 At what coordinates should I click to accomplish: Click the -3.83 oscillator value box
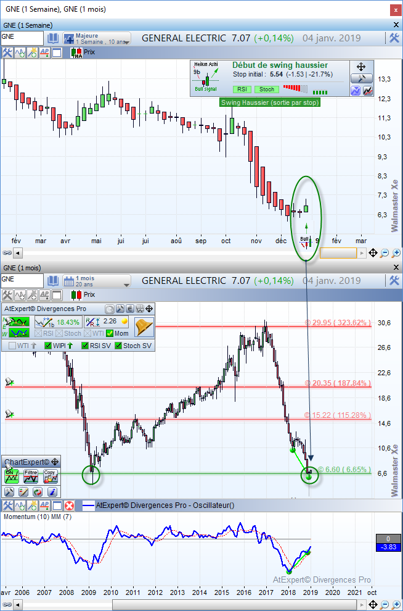tap(388, 547)
